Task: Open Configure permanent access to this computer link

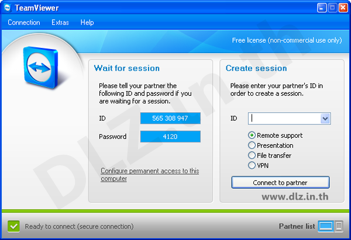Action: tap(150, 175)
